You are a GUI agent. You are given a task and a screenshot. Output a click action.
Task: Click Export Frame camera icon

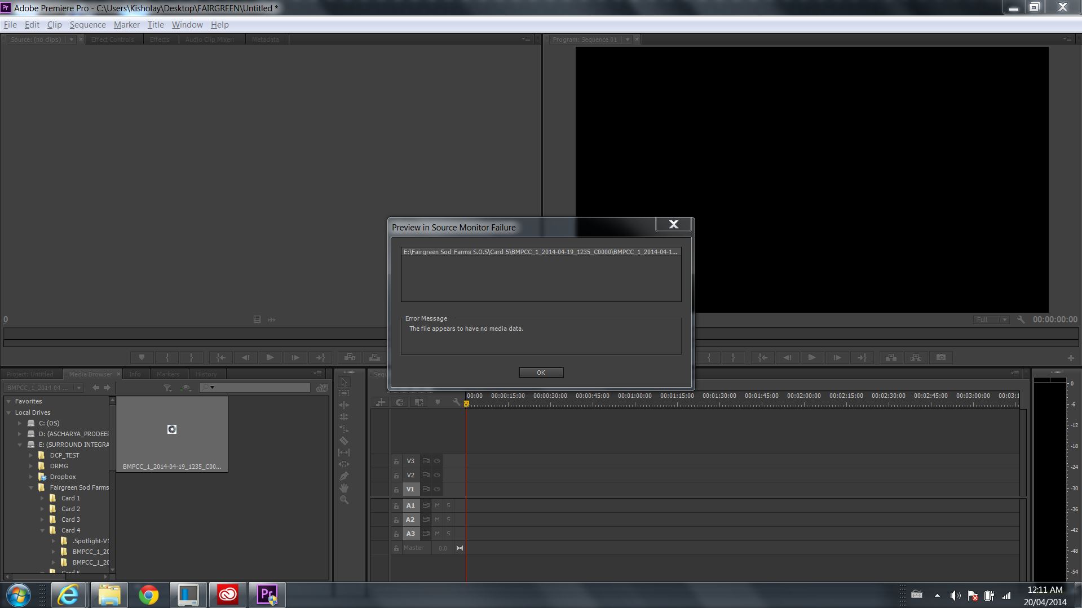[x=941, y=357]
